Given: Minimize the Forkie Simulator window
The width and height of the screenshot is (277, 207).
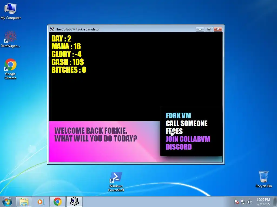Looking at the screenshot, I should coord(200,29).
